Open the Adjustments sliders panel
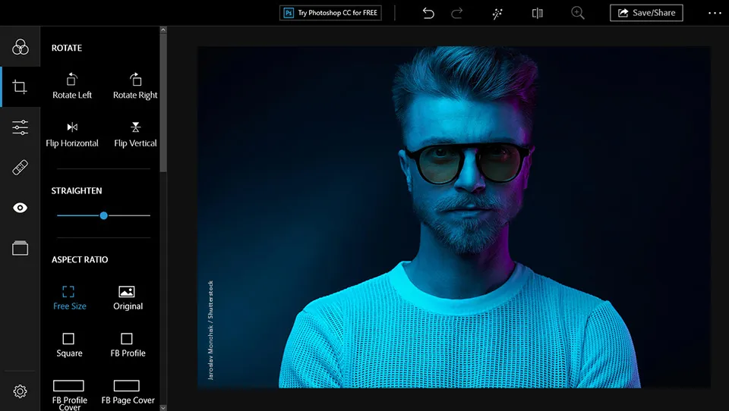The height and width of the screenshot is (411, 729). coord(20,127)
